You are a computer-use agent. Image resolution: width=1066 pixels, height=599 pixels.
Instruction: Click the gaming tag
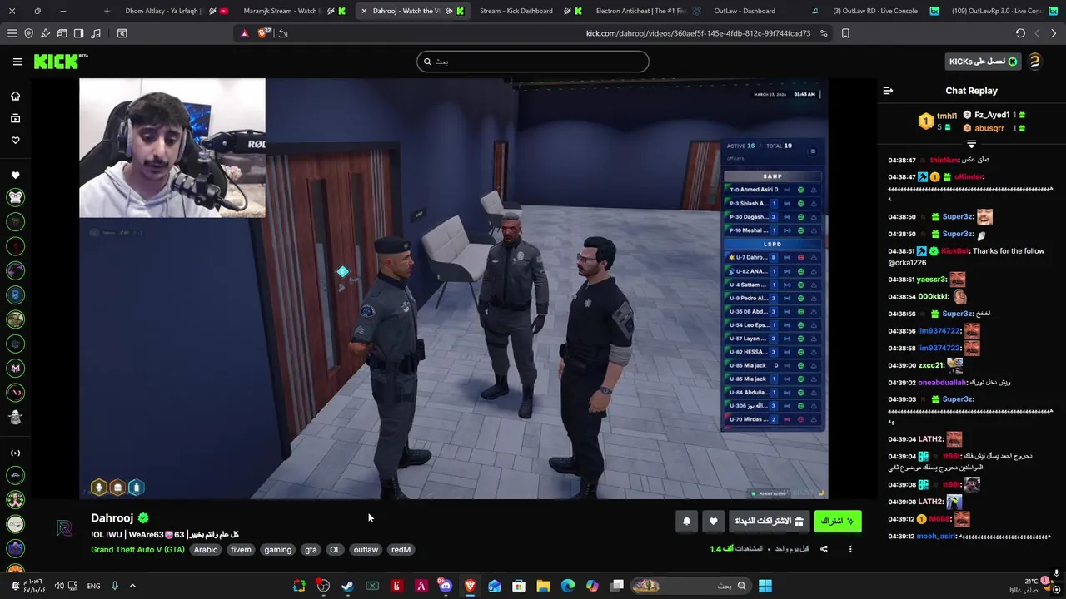coord(278,550)
